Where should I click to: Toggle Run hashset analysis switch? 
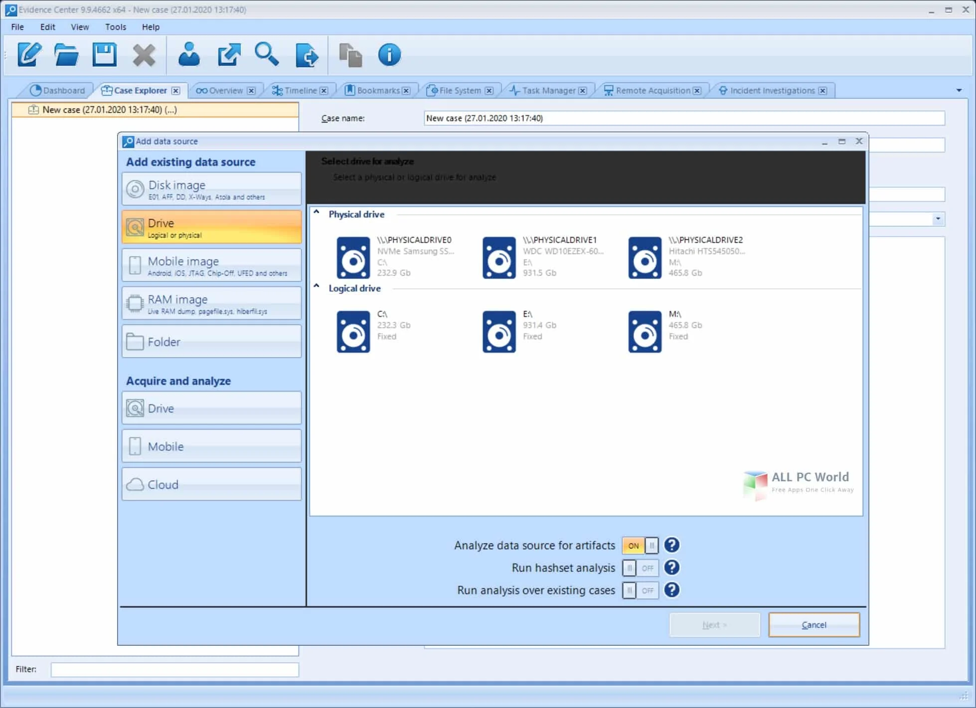click(641, 568)
